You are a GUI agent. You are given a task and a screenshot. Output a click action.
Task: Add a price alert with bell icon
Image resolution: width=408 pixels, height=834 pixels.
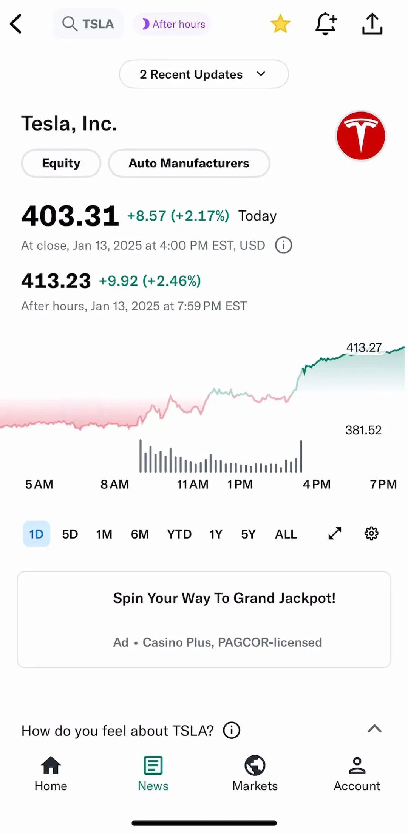[326, 24]
